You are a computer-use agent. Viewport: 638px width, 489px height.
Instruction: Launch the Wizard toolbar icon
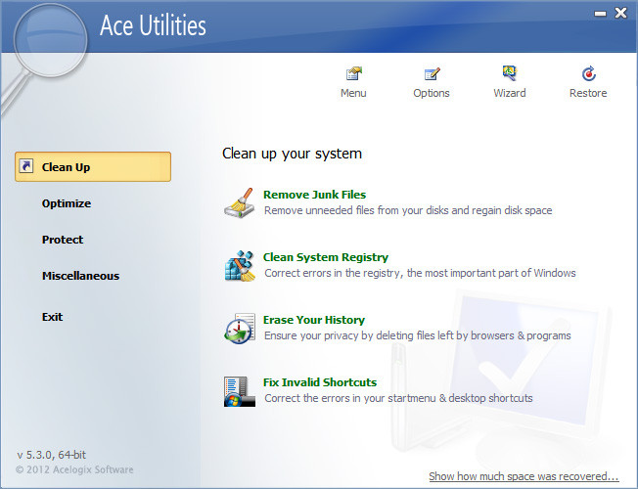510,73
